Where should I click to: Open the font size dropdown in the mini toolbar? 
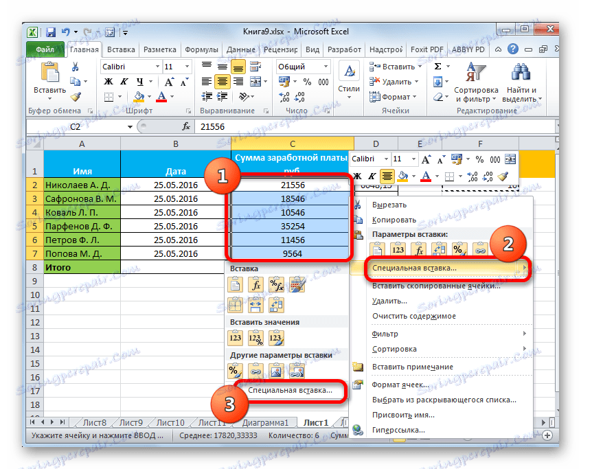click(413, 159)
